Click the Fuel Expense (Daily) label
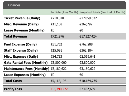129x96 pixels. click(x=20, y=44)
